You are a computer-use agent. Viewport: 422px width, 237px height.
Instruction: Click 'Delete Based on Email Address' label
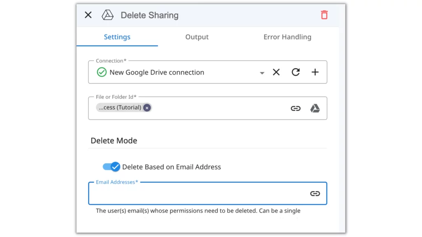tap(171, 167)
